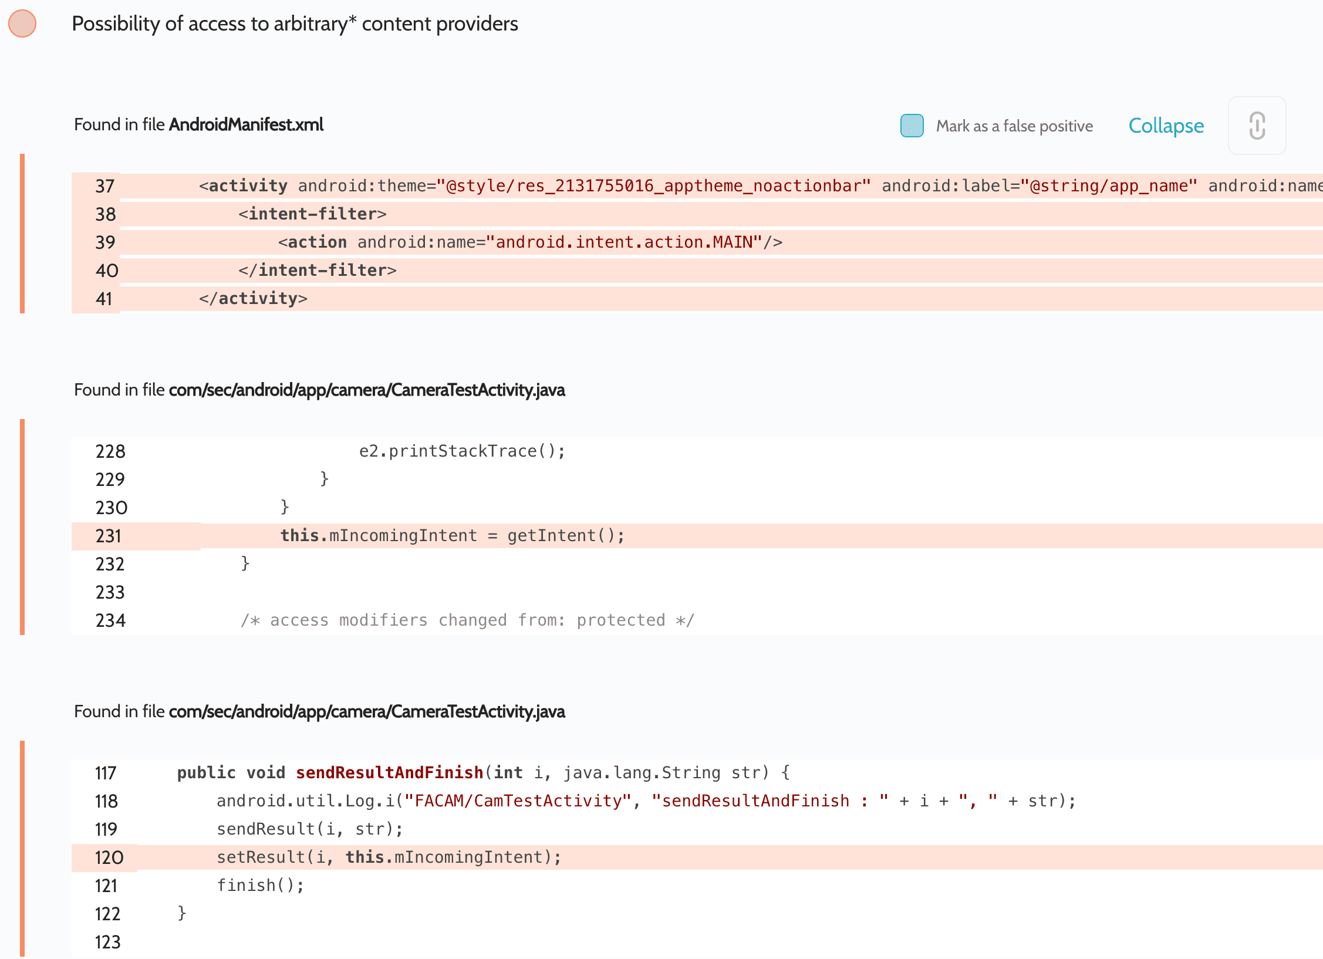Click the closing activity tag line
The height and width of the screenshot is (959, 1323).
click(253, 298)
